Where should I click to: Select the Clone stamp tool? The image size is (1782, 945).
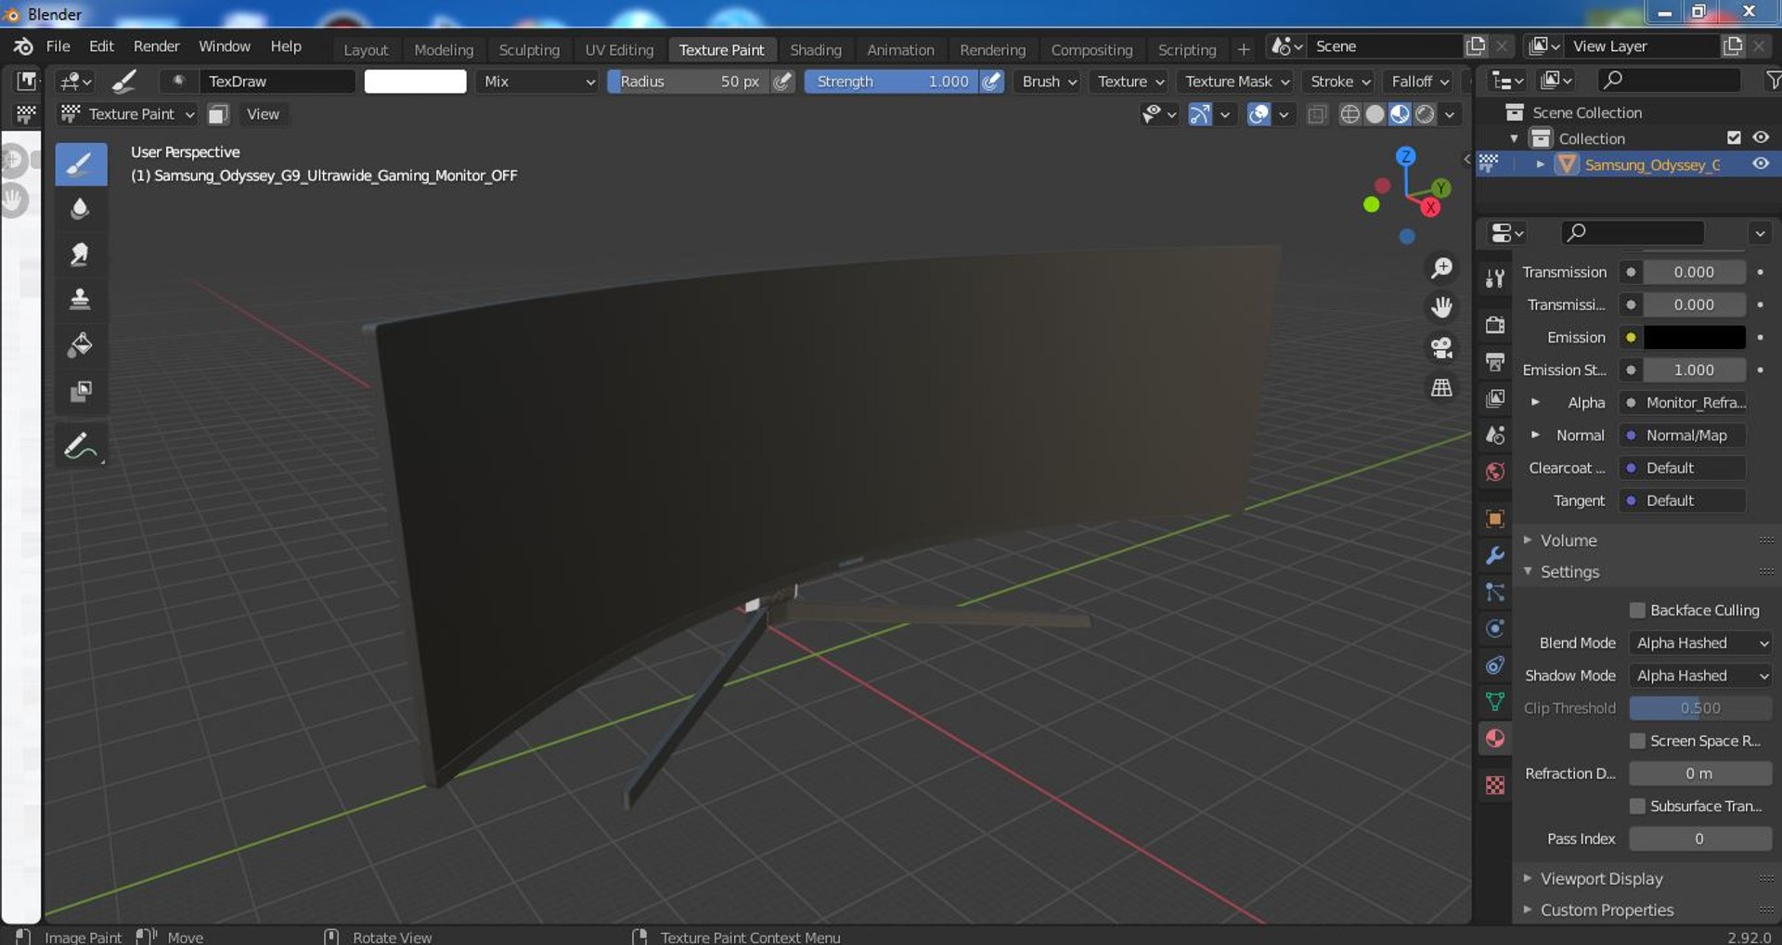click(81, 300)
